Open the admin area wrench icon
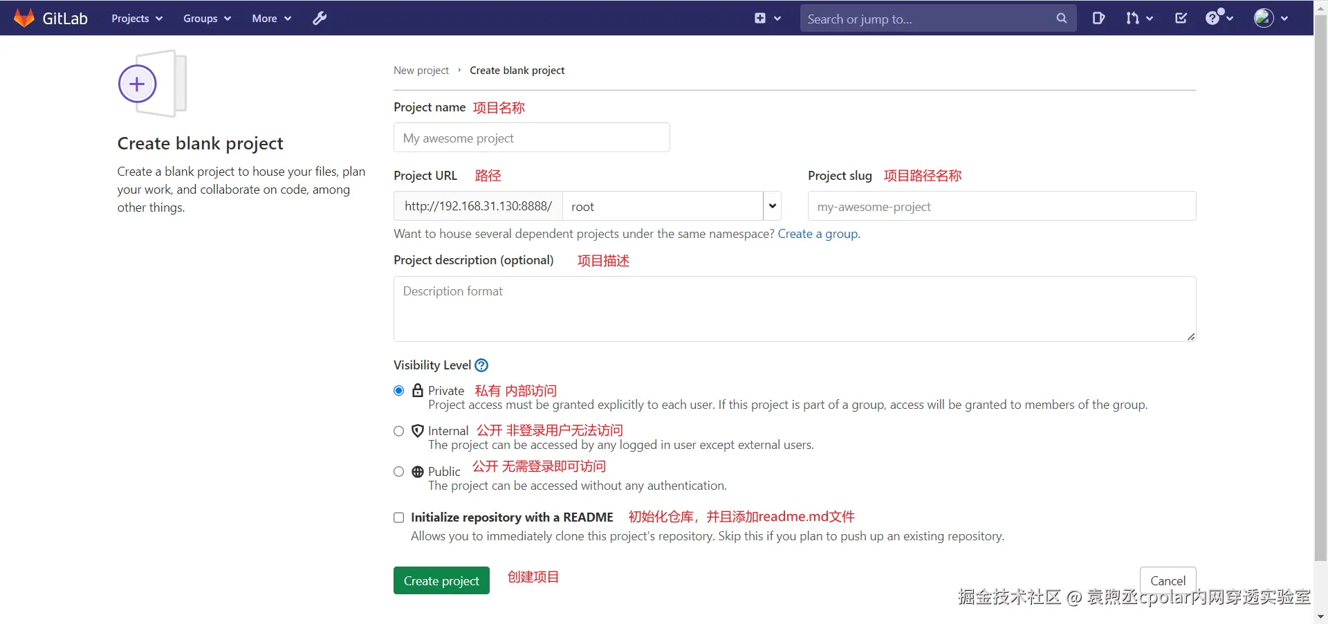This screenshot has width=1328, height=624. coord(320,19)
